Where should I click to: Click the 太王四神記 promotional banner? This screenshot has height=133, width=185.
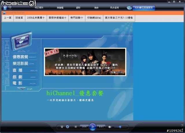(x=85, y=62)
